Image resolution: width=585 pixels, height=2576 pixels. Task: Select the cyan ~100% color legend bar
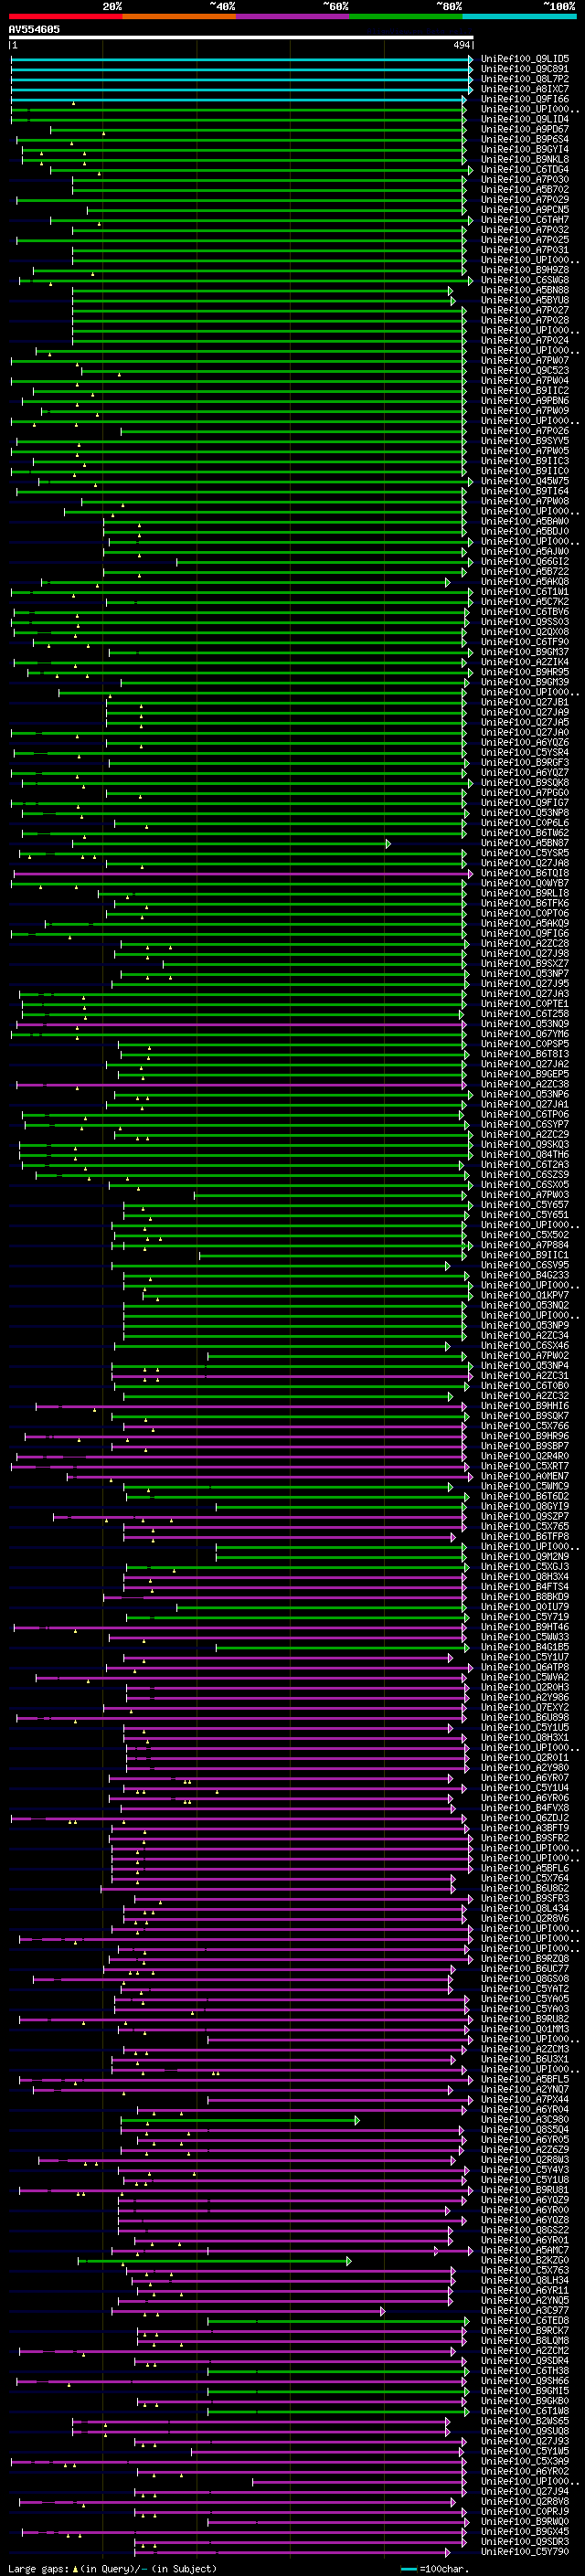(519, 16)
